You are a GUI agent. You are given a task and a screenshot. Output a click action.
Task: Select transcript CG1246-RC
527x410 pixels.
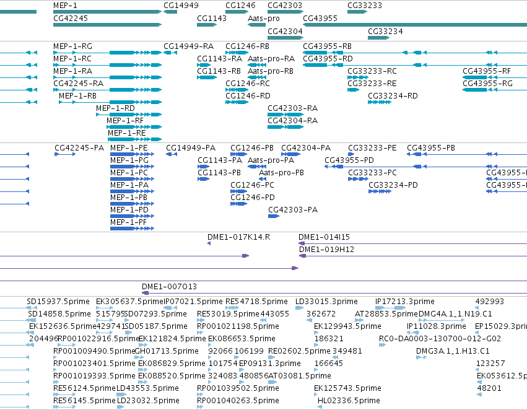click(237, 90)
